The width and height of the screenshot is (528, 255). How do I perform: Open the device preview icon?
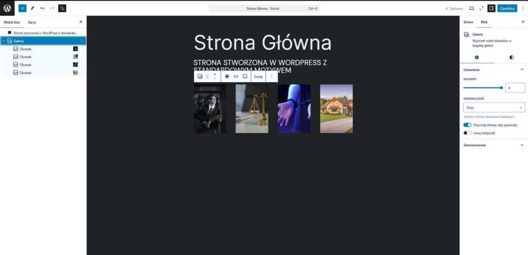[x=471, y=8]
